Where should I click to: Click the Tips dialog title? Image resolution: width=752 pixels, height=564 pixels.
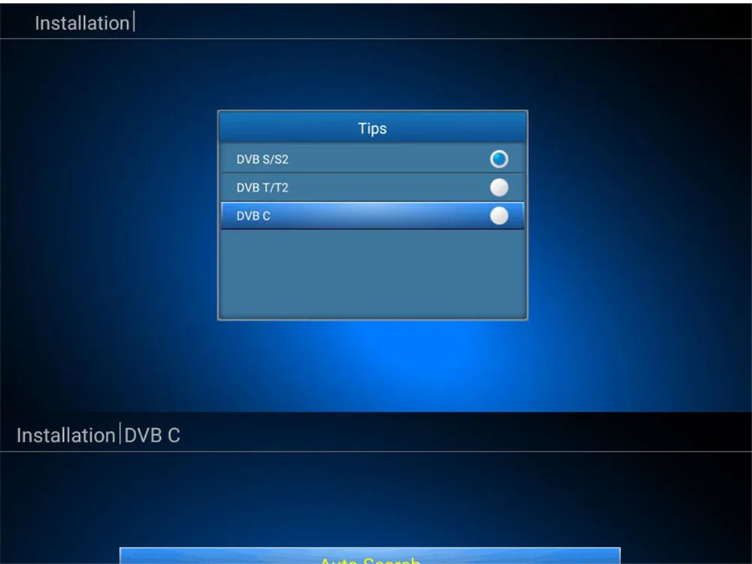tap(373, 128)
